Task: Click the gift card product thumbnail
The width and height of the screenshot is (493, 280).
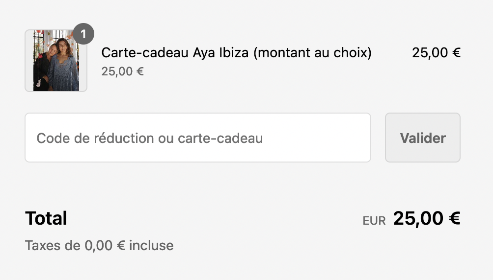Action: 56,61
